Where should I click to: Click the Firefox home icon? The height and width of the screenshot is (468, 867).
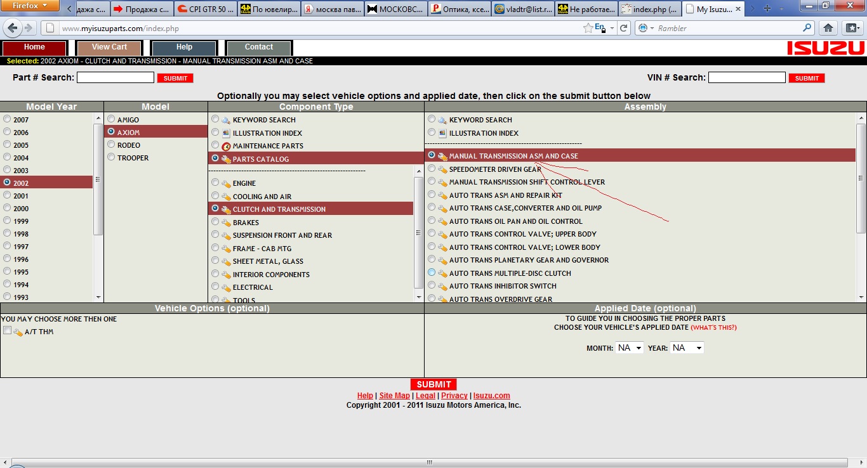(x=828, y=28)
